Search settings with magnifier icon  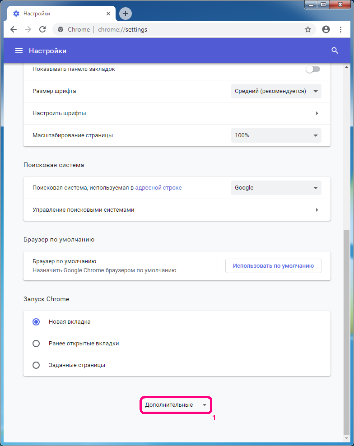tap(335, 51)
